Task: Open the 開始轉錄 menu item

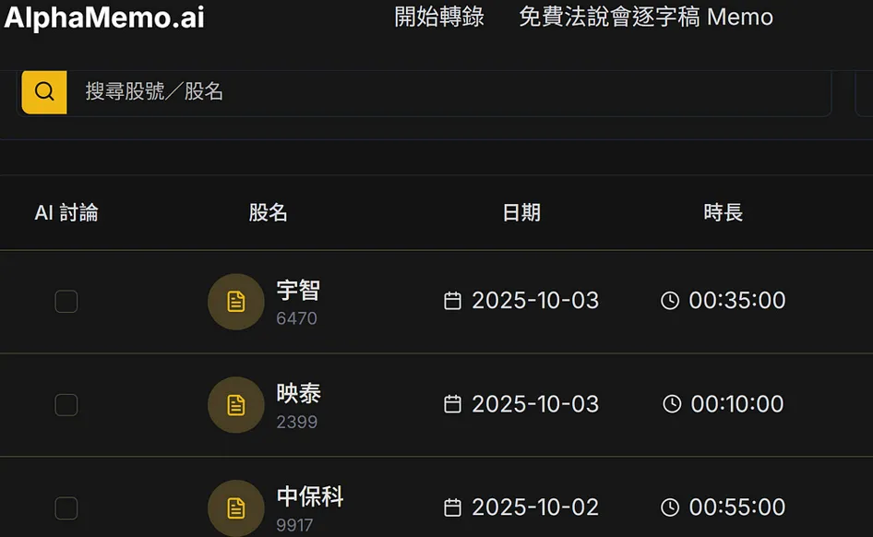Action: click(439, 17)
